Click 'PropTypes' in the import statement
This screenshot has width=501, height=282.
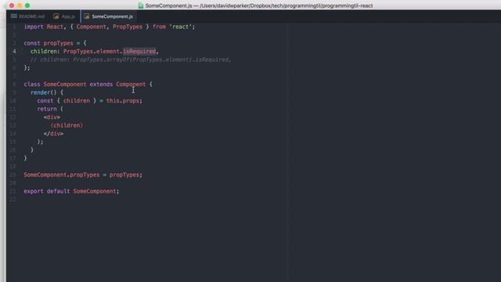(128, 27)
